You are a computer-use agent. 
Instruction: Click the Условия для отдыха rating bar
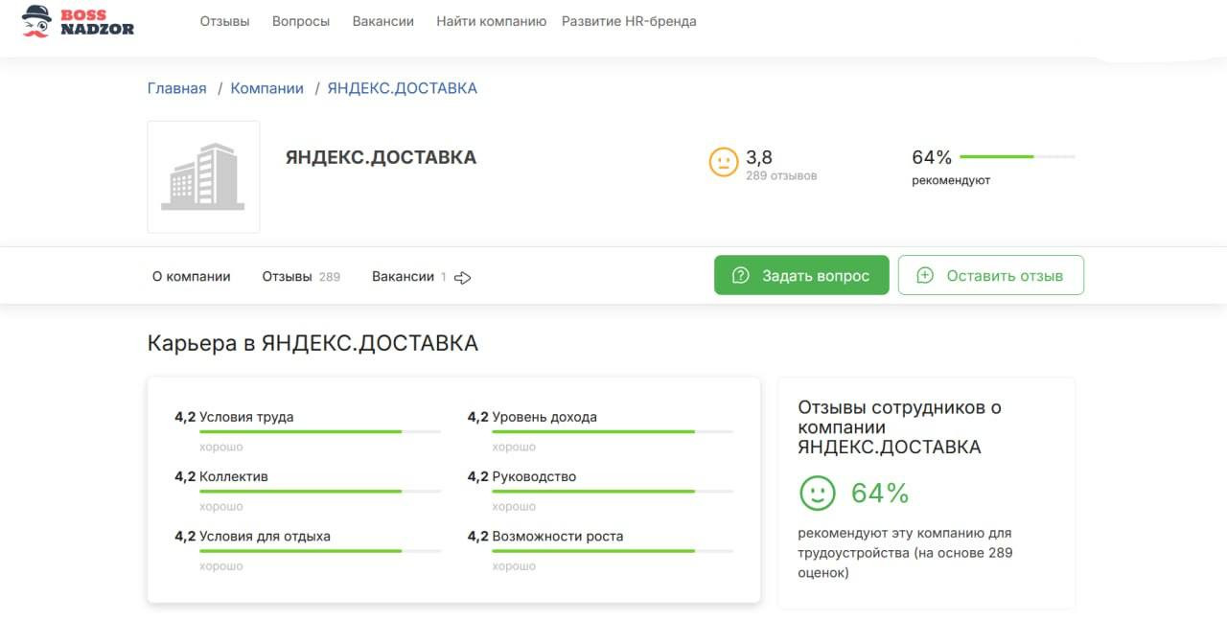point(320,551)
